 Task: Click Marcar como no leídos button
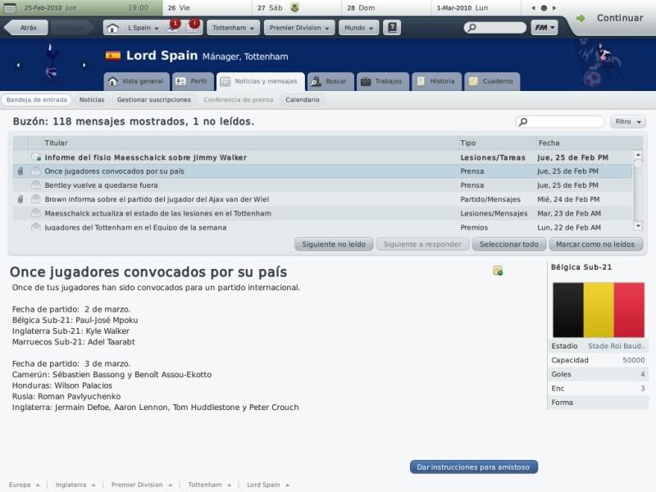[595, 244]
